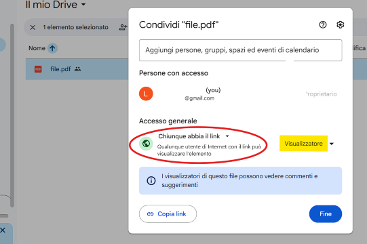The width and height of the screenshot is (367, 244).
Task: Click the info icon in blue notice
Action: coord(151,180)
